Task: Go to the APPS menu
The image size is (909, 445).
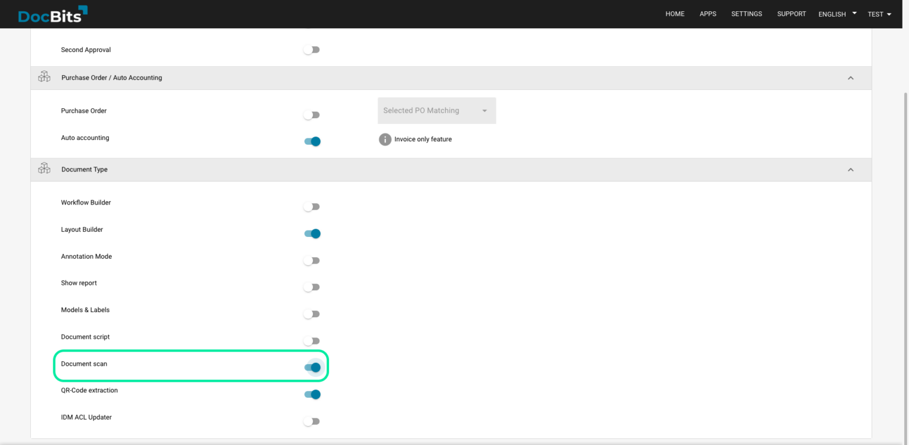Action: (708, 14)
